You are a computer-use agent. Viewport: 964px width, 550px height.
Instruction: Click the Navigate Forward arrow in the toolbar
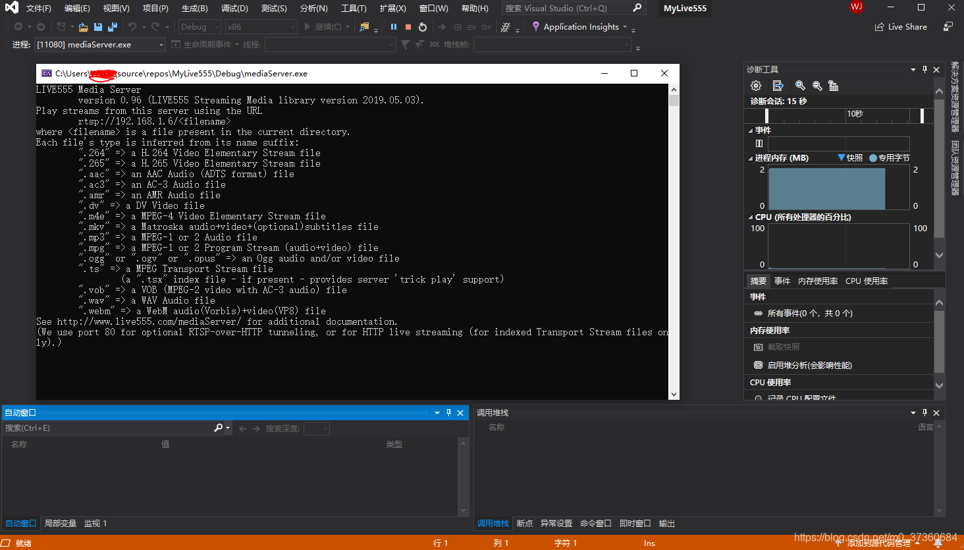[x=41, y=27]
